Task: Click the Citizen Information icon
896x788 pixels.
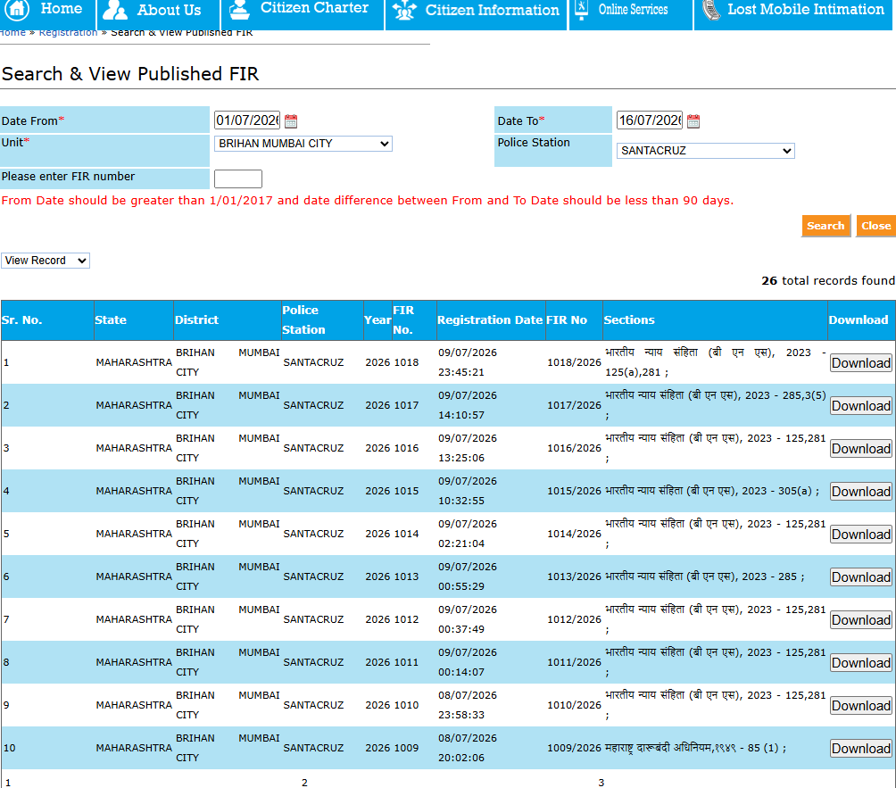Action: 404,11
